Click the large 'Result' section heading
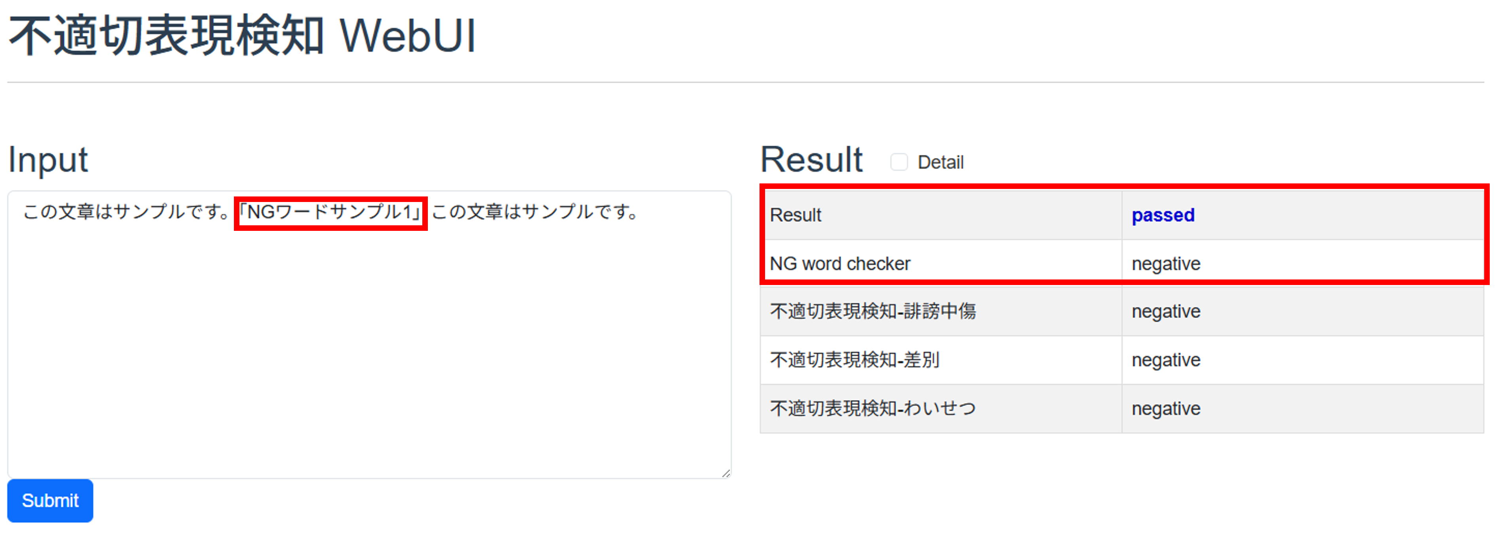This screenshot has height=536, width=1502. 811,159
